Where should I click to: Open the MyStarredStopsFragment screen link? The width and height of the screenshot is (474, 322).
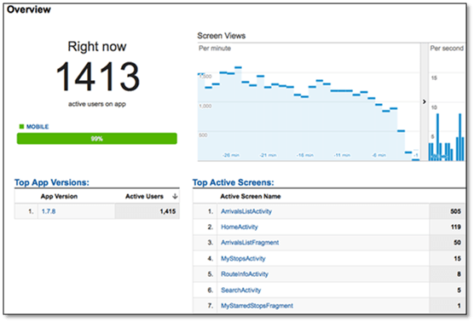(257, 306)
